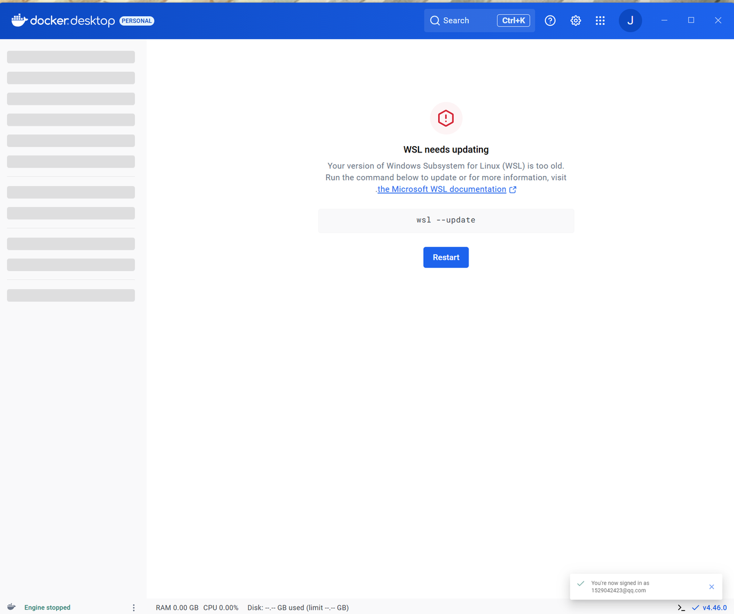Click the search magnifier icon

(x=435, y=21)
